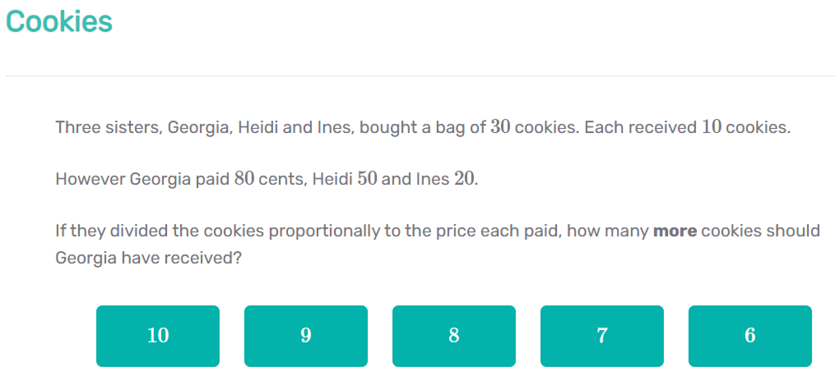
Task: Click the word "bought" in the first sentence
Action: coord(388,128)
